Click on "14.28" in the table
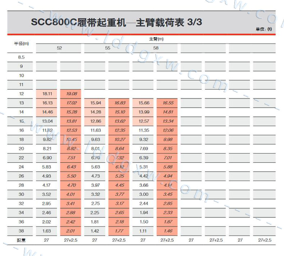Screen dimensions: 284x256 (96, 112)
